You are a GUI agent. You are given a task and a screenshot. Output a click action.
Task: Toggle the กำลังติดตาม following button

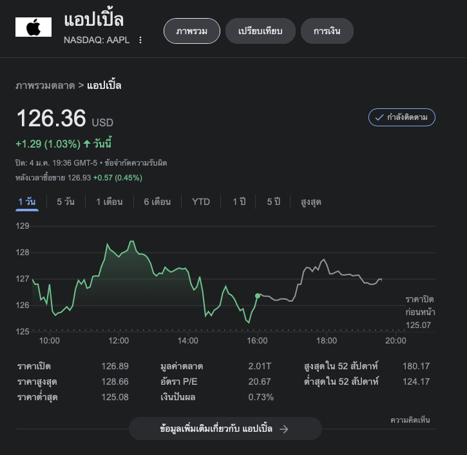[402, 117]
